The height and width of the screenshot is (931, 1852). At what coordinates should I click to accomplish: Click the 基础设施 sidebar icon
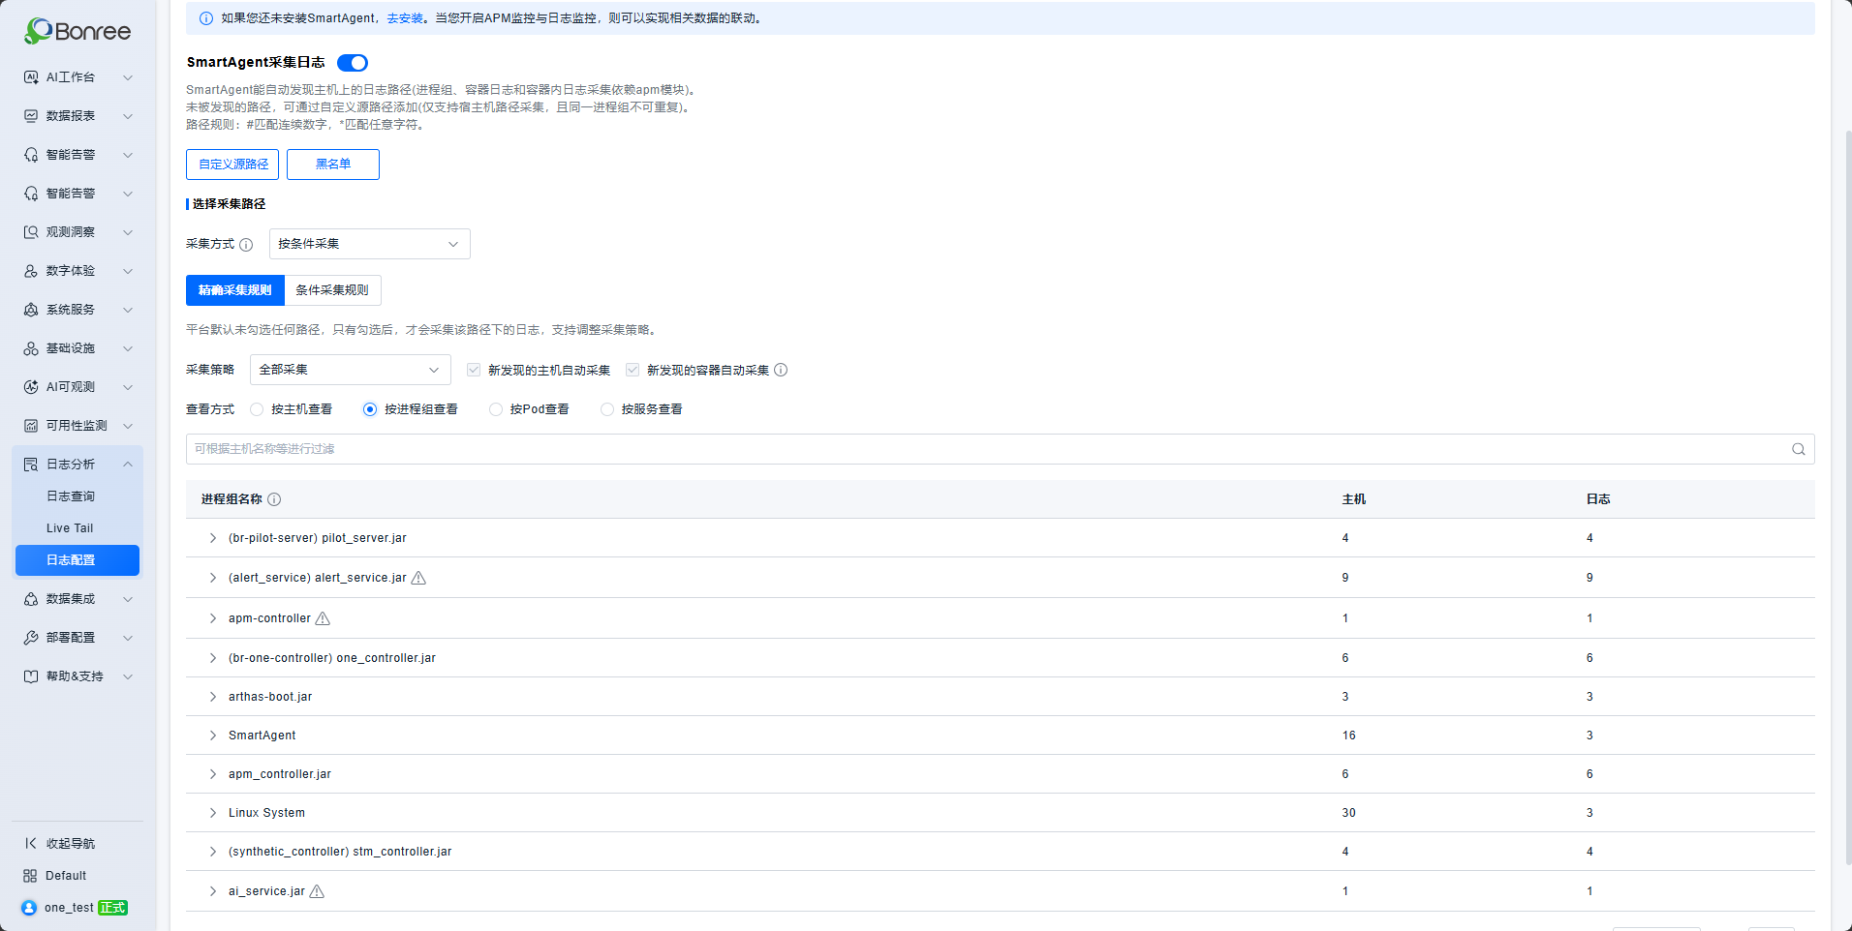pyautogui.click(x=31, y=348)
